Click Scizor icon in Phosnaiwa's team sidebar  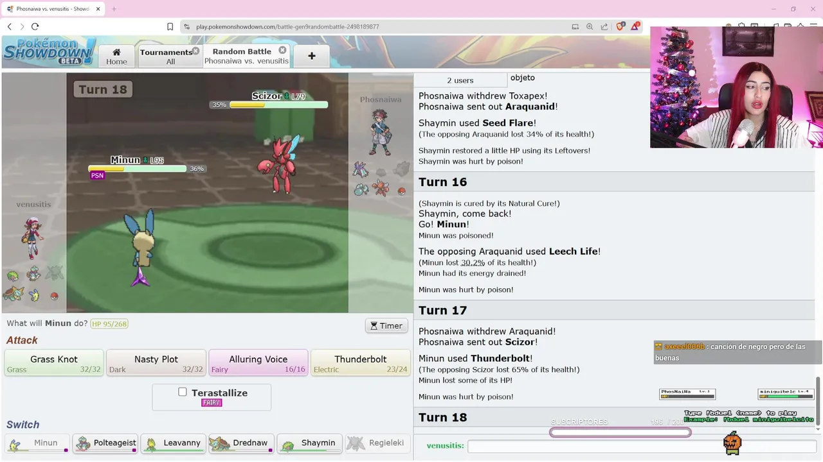(x=382, y=188)
